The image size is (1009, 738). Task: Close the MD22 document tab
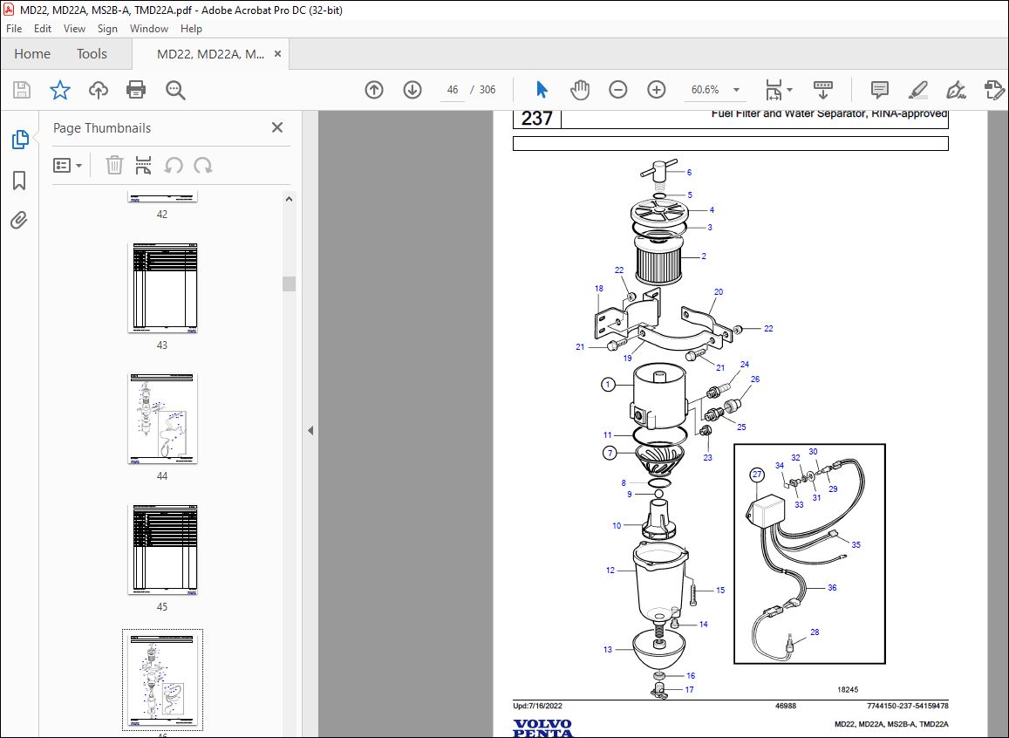pos(277,54)
